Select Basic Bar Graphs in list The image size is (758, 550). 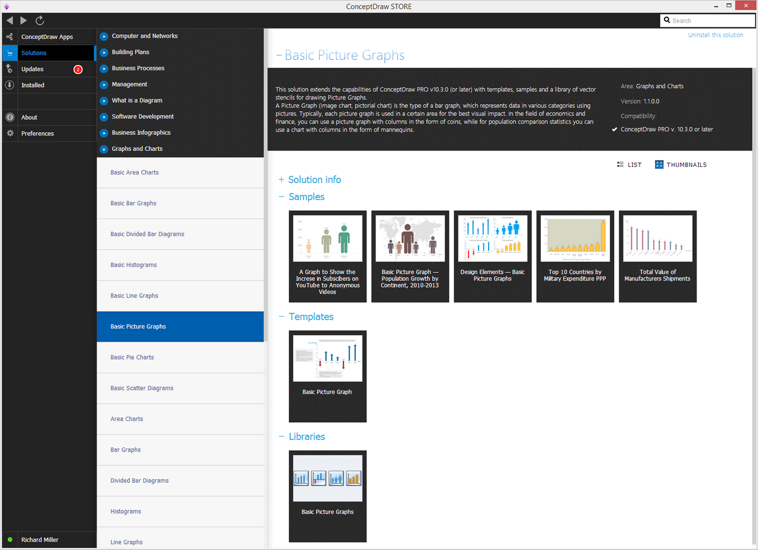tap(180, 204)
